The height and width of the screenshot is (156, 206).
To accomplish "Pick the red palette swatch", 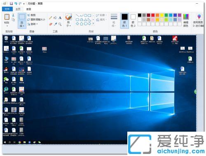I will pos(153,15).
